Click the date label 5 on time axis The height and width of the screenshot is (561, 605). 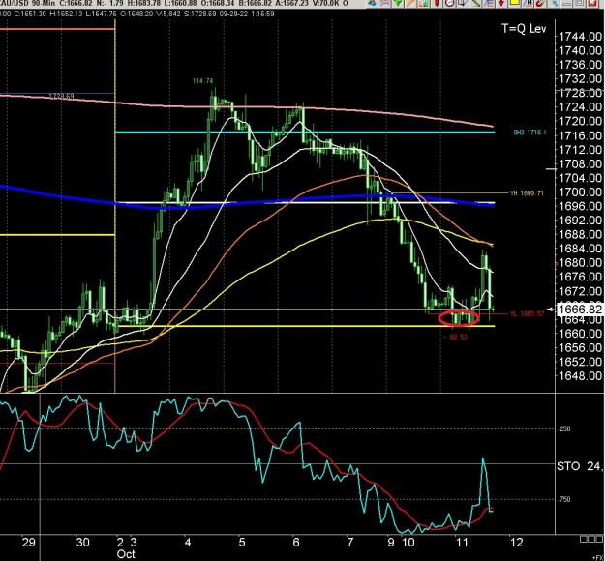(x=242, y=543)
